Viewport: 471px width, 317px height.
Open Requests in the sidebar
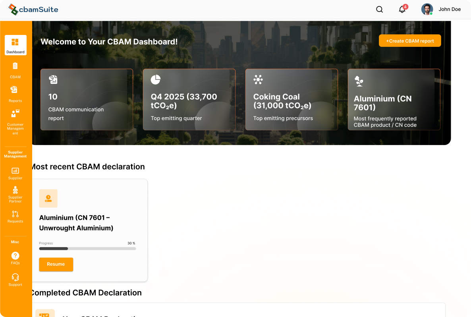[15, 216]
